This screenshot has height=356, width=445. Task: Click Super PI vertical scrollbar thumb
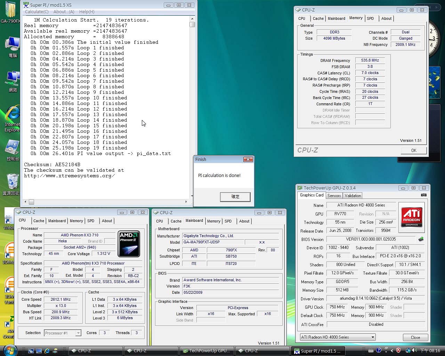[192, 25]
